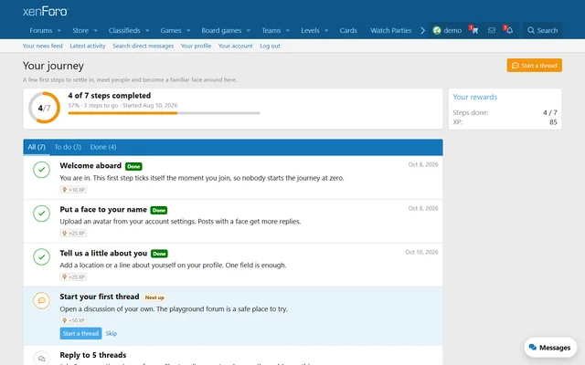Click the XenForo logo
The height and width of the screenshot is (365, 585).
coord(45,11)
